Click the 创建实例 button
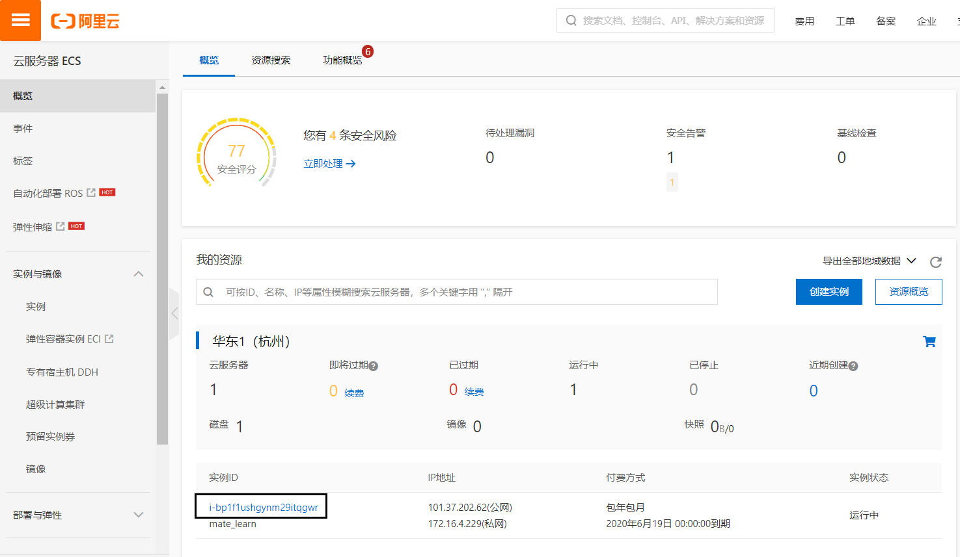This screenshot has width=960, height=557. tap(829, 292)
